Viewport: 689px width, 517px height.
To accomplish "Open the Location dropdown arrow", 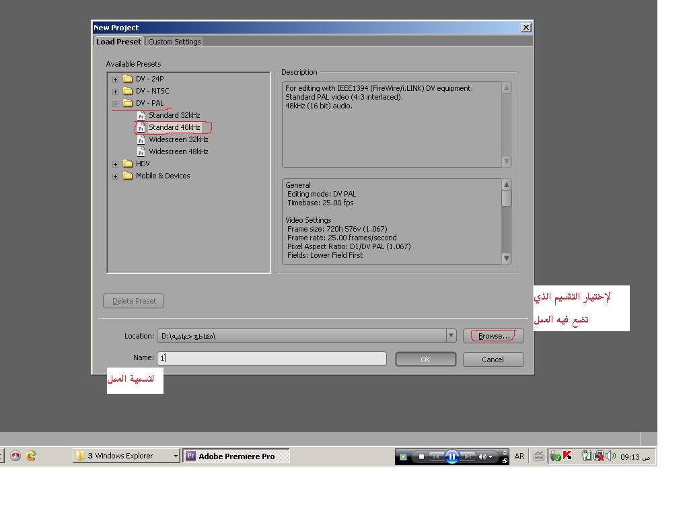I will click(451, 336).
